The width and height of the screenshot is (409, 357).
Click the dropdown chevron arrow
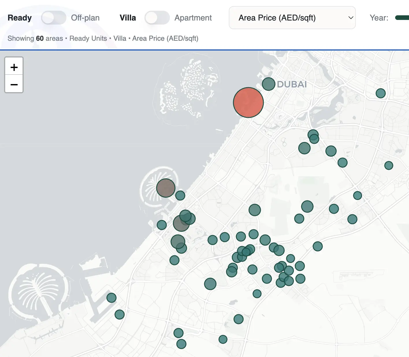click(351, 18)
